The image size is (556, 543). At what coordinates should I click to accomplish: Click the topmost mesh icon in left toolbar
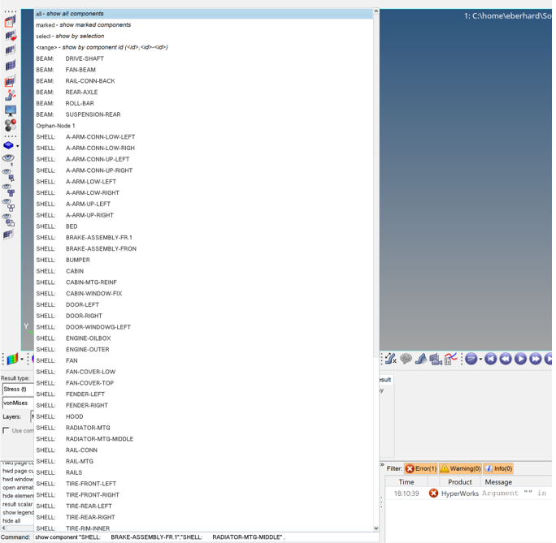10,21
